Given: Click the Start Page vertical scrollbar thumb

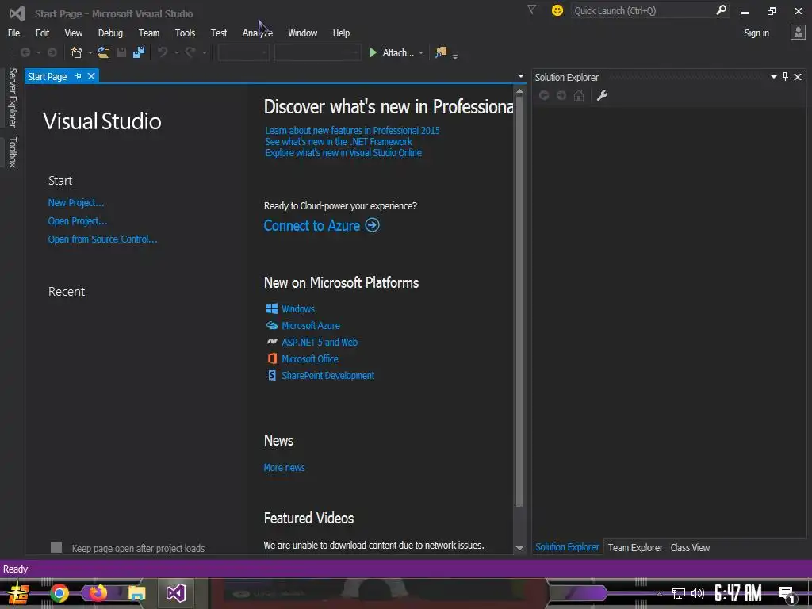Looking at the screenshot, I should [x=519, y=301].
